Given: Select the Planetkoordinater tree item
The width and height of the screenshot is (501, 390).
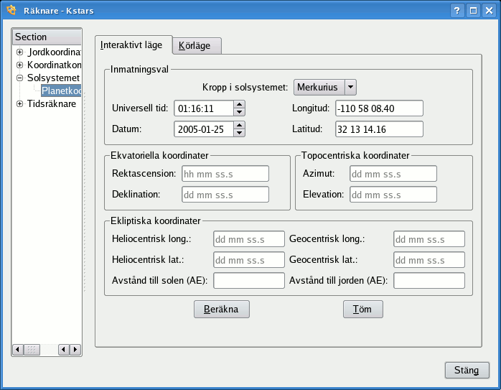Looking at the screenshot, I should 61,90.
